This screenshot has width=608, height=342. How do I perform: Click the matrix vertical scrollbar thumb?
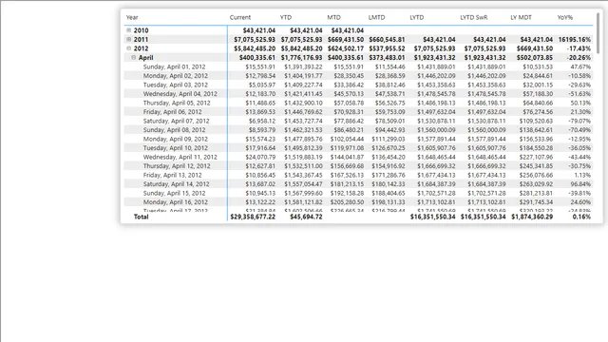pos(598,33)
